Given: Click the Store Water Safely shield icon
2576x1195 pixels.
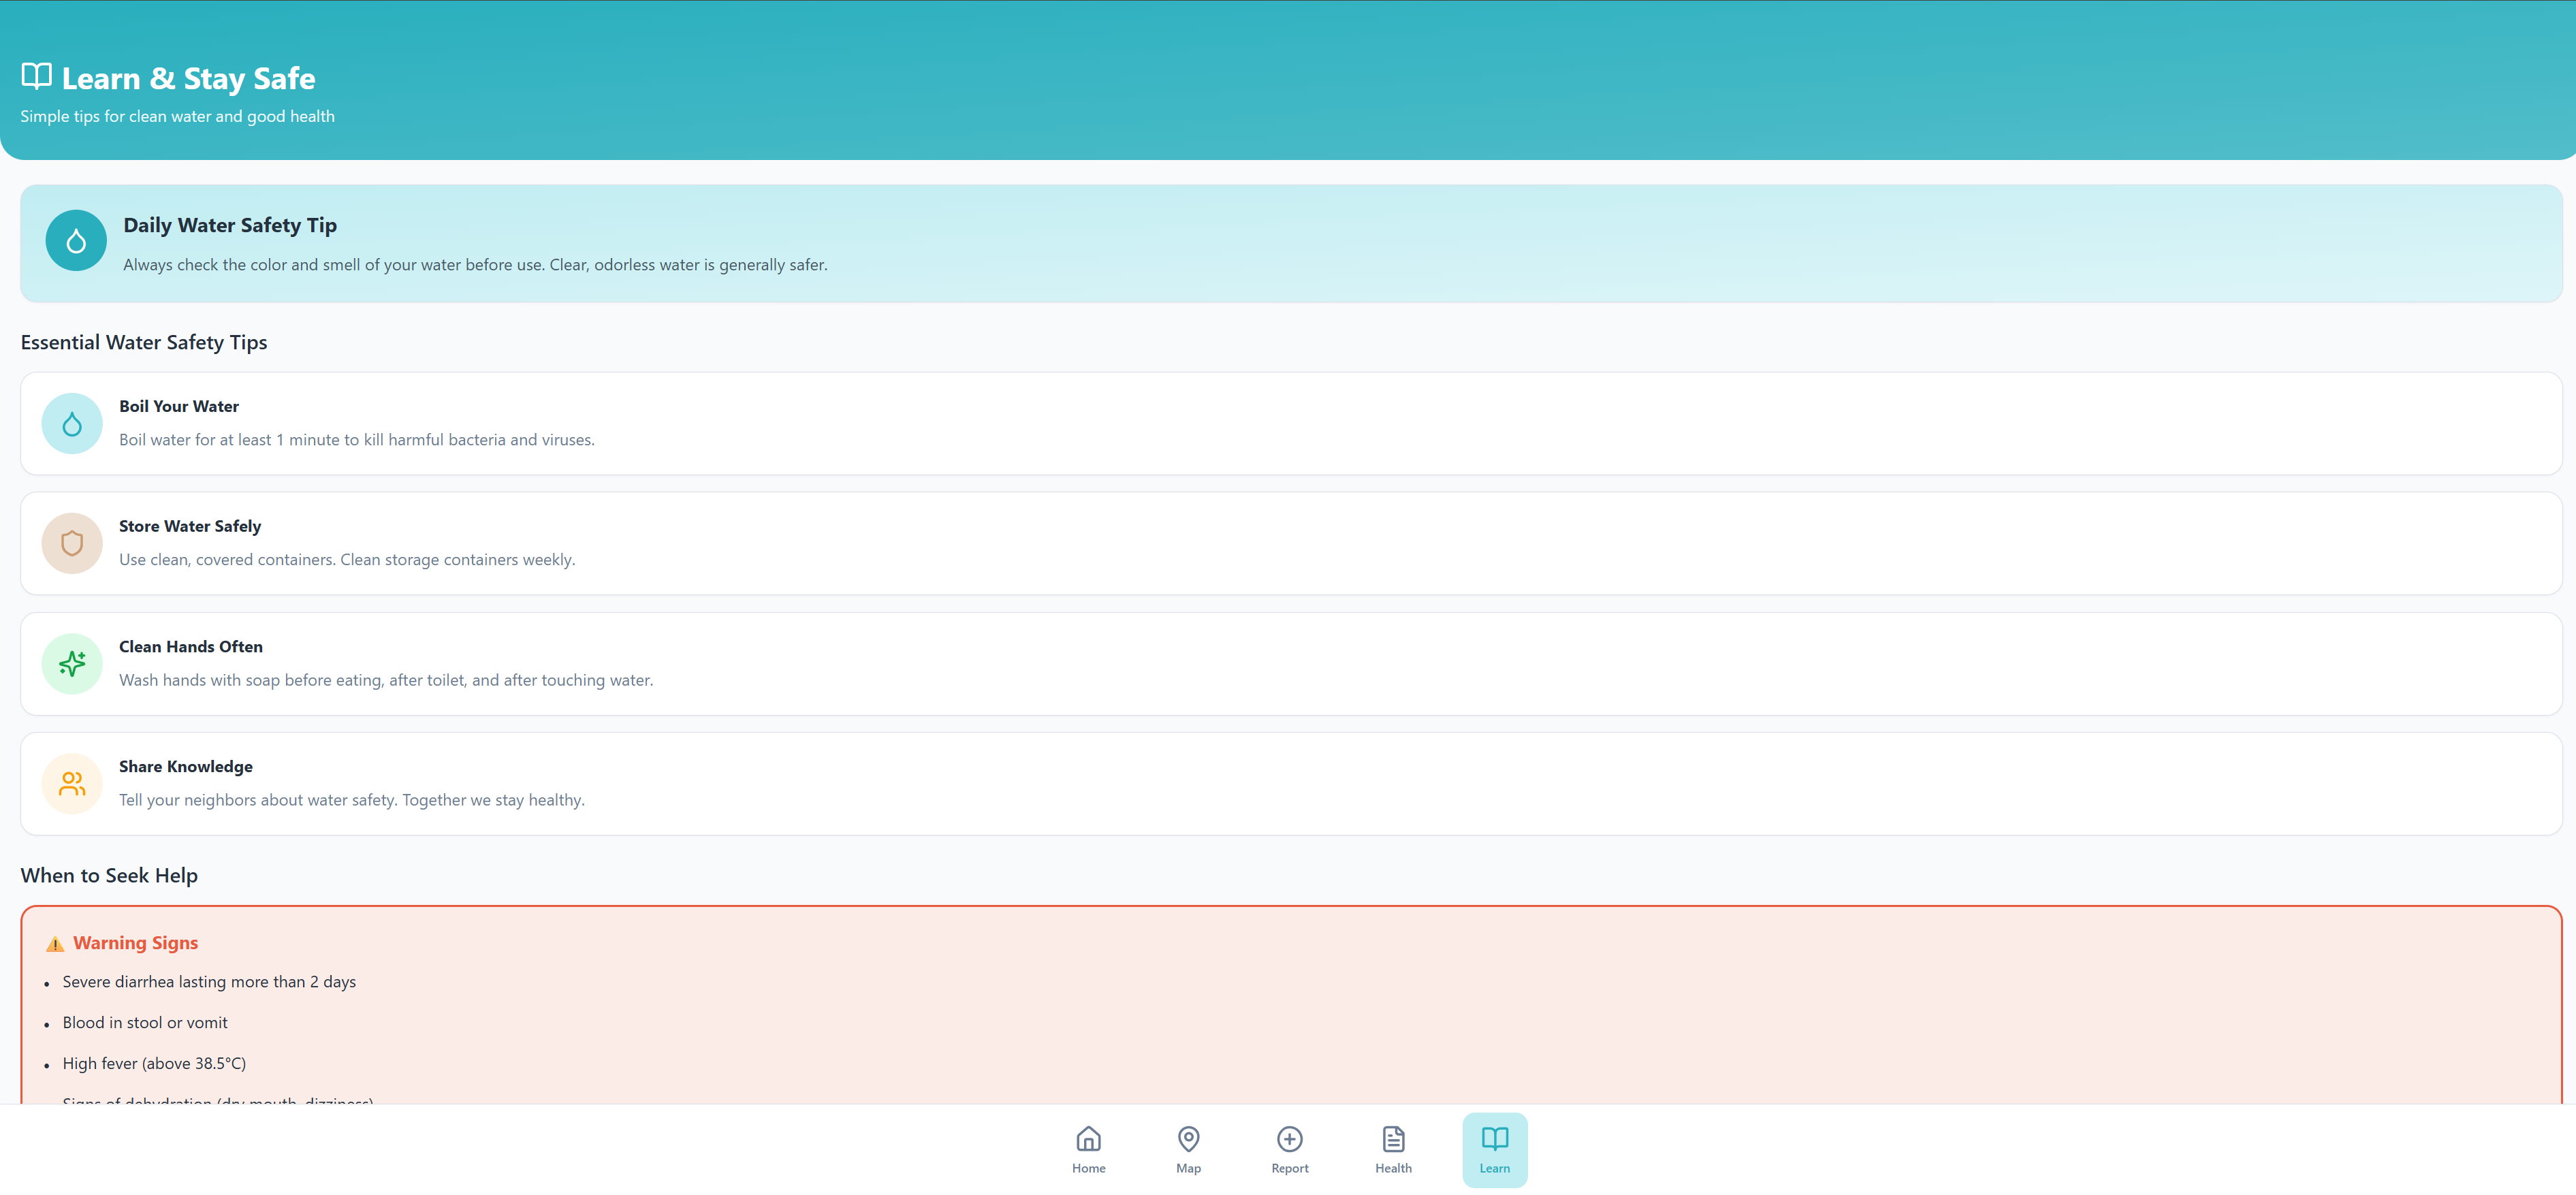Looking at the screenshot, I should pos(72,543).
